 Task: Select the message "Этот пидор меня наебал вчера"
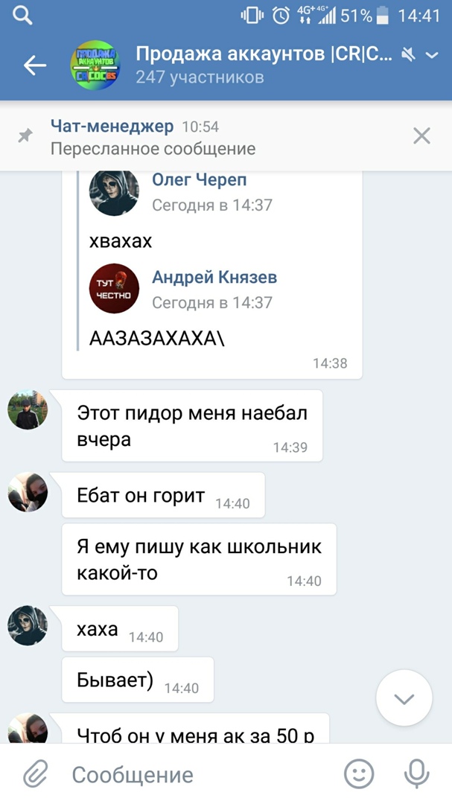point(192,426)
